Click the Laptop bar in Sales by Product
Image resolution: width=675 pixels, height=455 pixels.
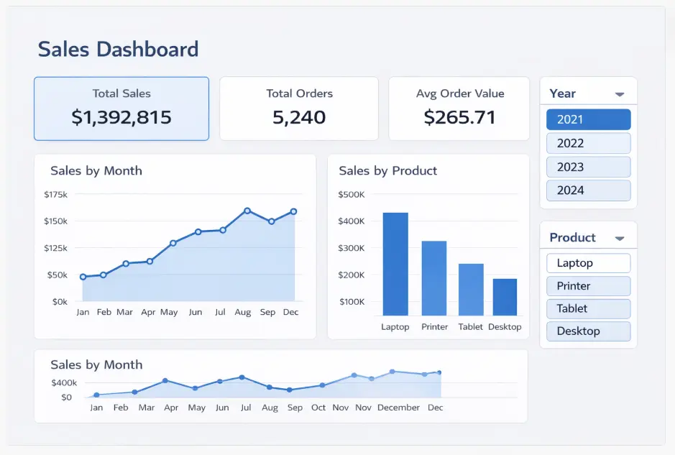pos(395,264)
